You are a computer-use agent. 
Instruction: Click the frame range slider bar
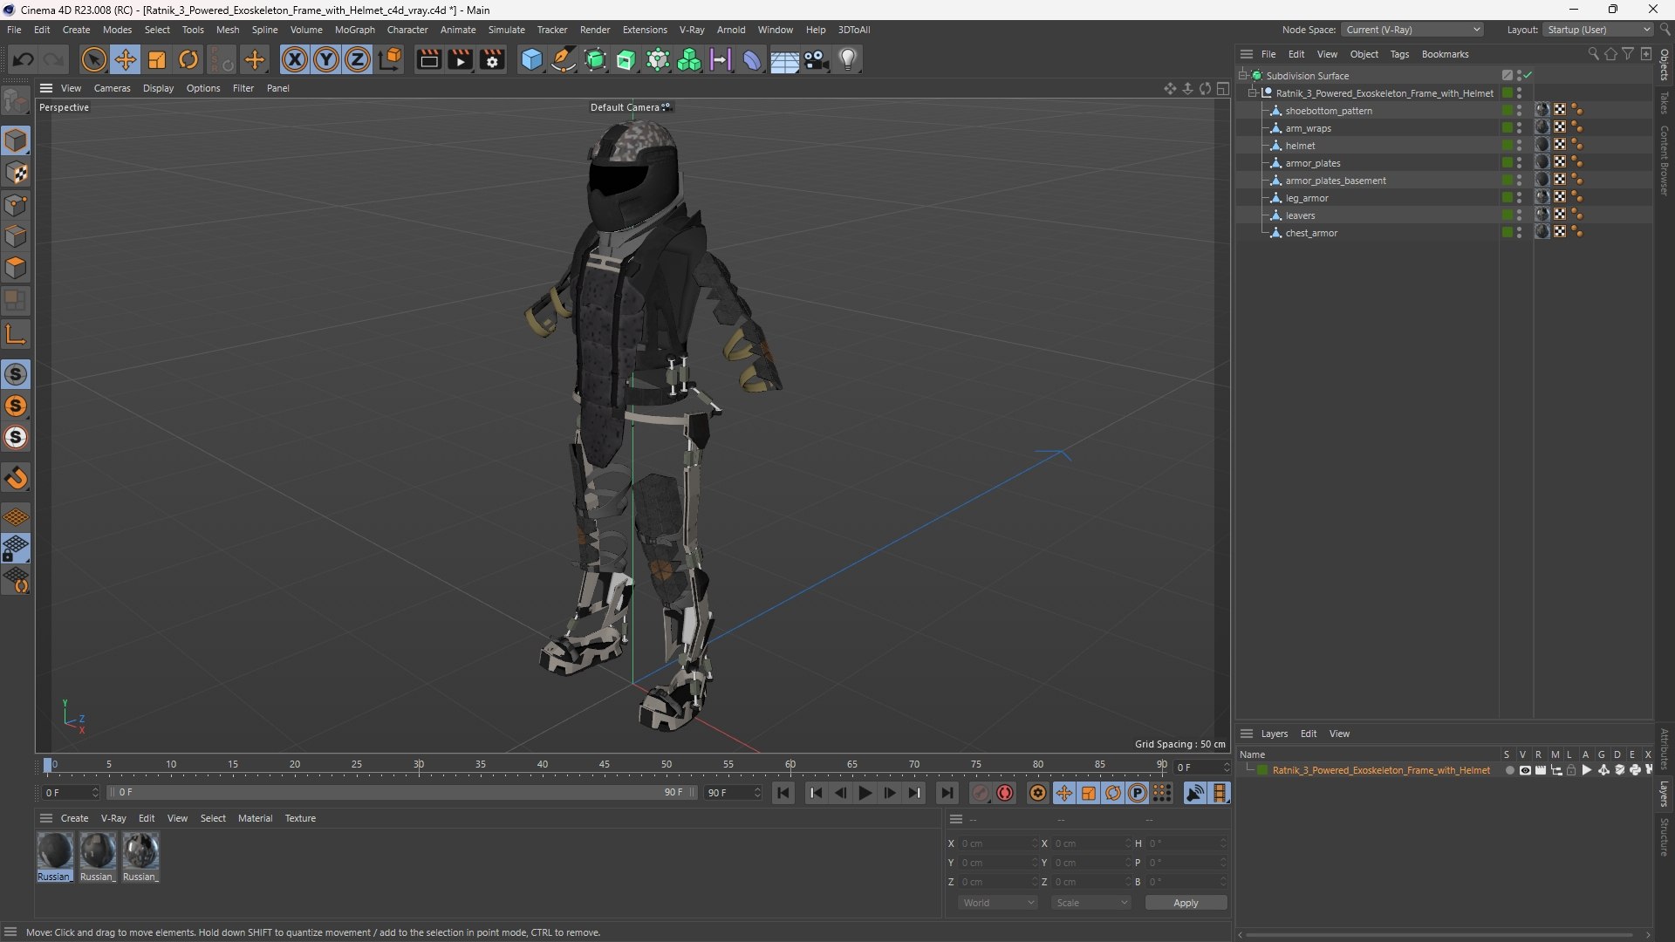(x=401, y=793)
